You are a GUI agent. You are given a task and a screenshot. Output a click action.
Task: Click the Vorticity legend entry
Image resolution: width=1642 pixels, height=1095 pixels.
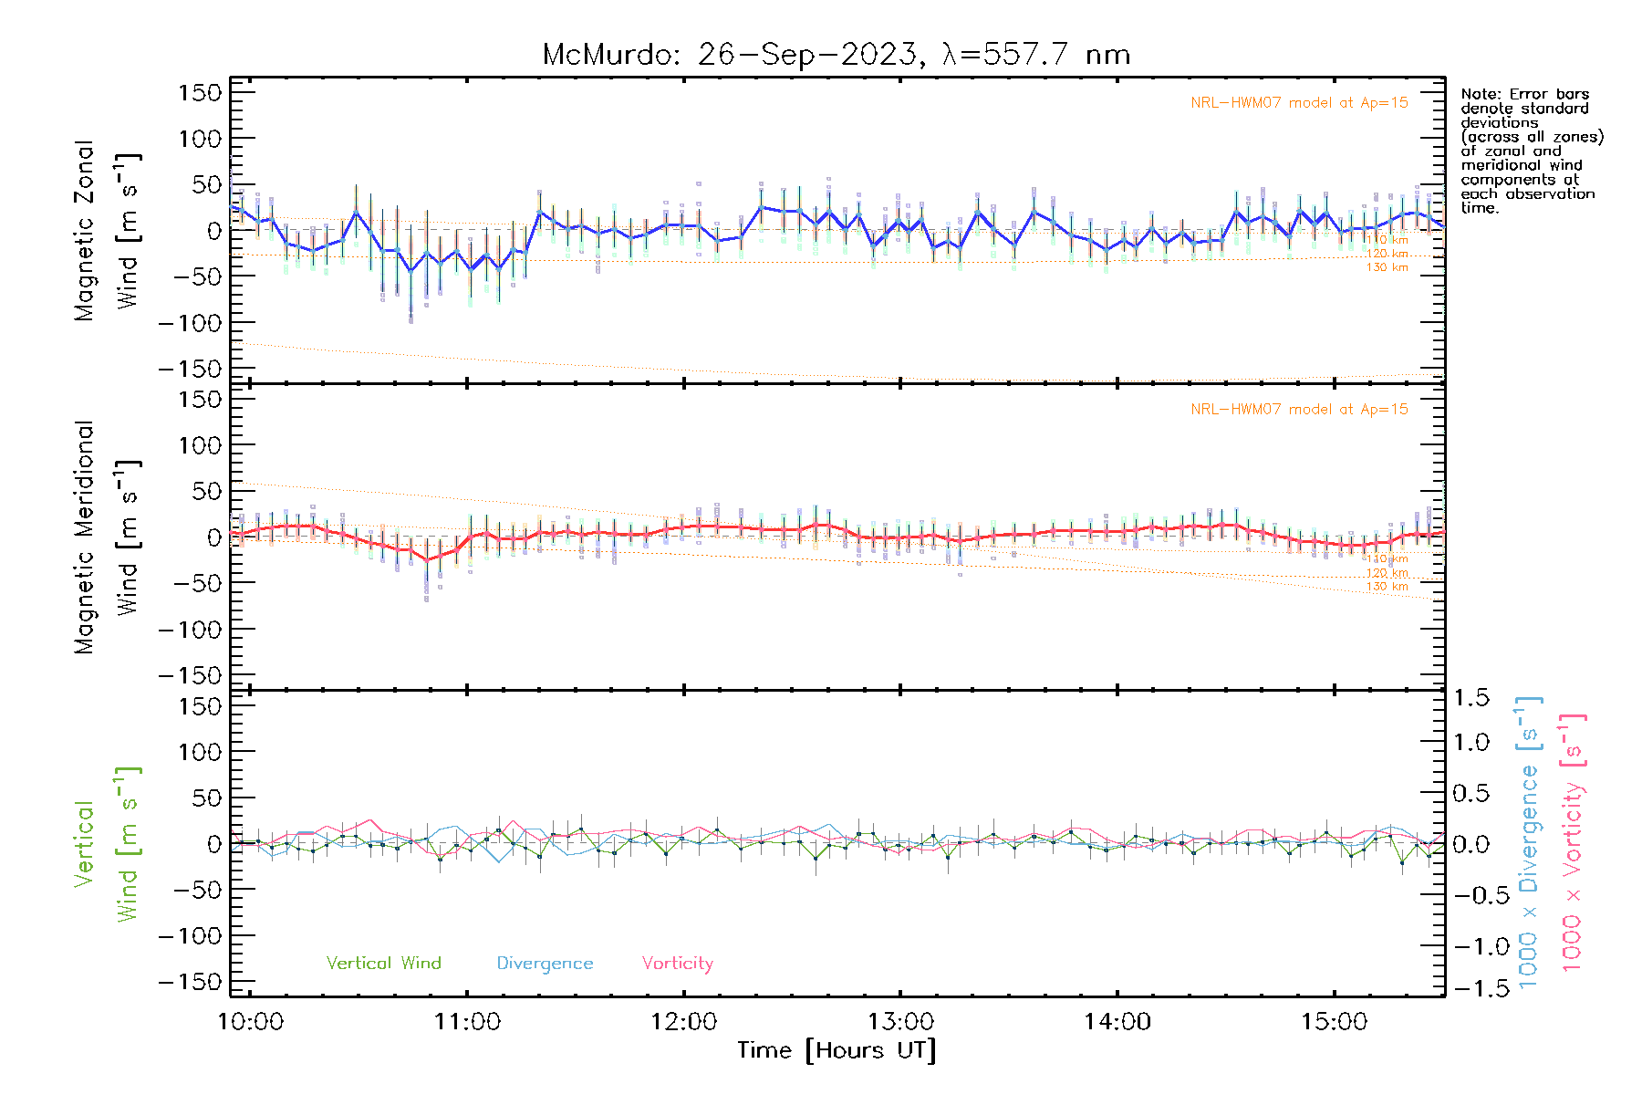click(x=677, y=964)
